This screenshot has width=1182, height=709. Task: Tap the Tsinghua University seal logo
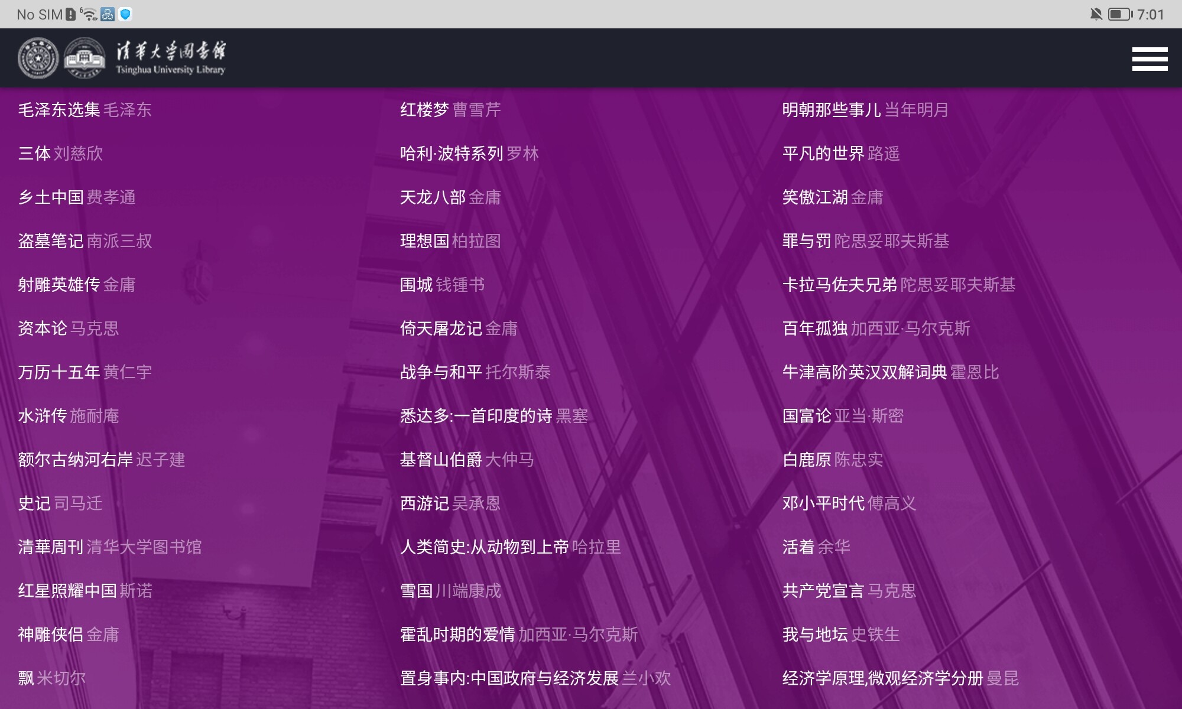tap(38, 58)
